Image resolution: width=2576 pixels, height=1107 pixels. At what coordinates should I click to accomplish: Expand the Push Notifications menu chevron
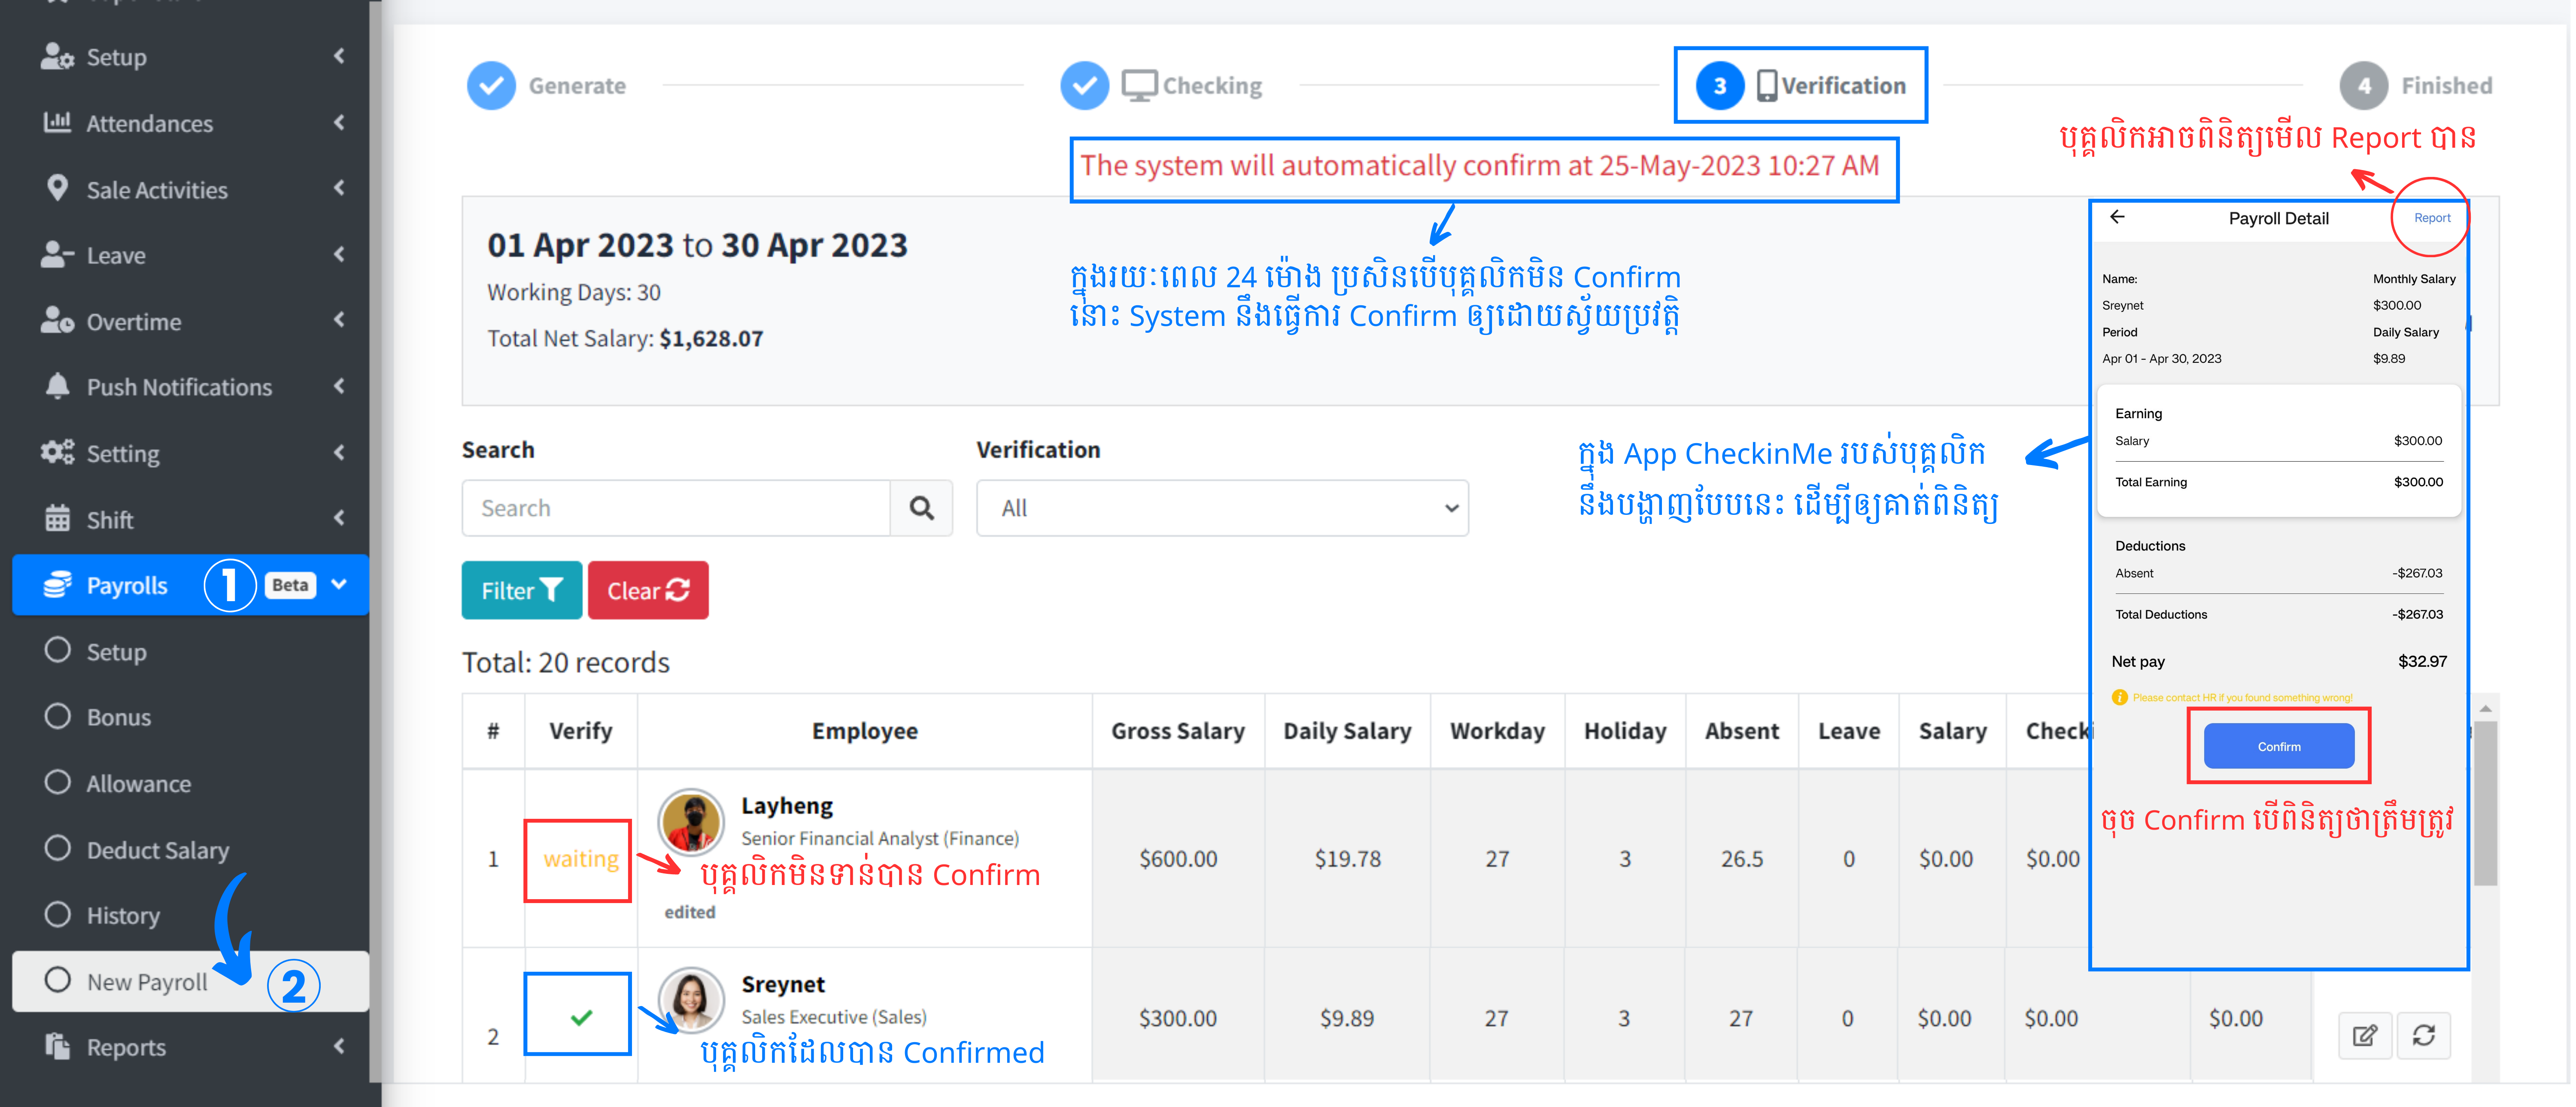[x=339, y=386]
